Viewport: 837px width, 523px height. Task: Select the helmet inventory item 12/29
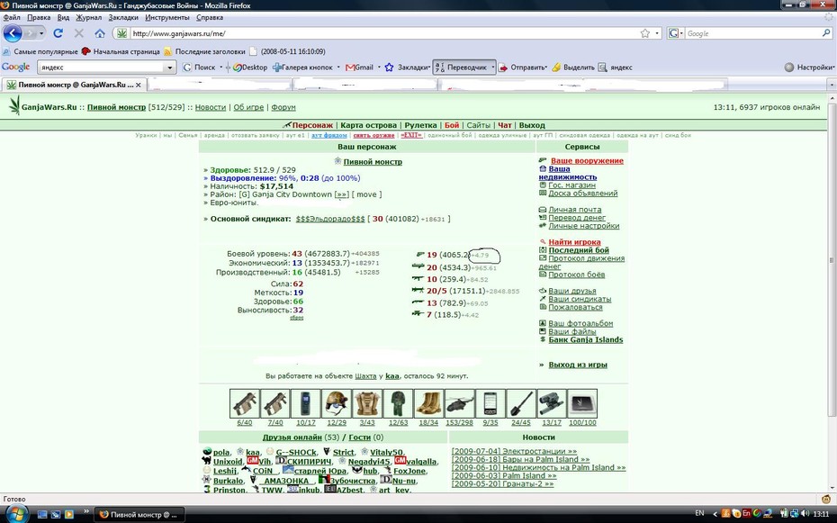click(x=337, y=403)
